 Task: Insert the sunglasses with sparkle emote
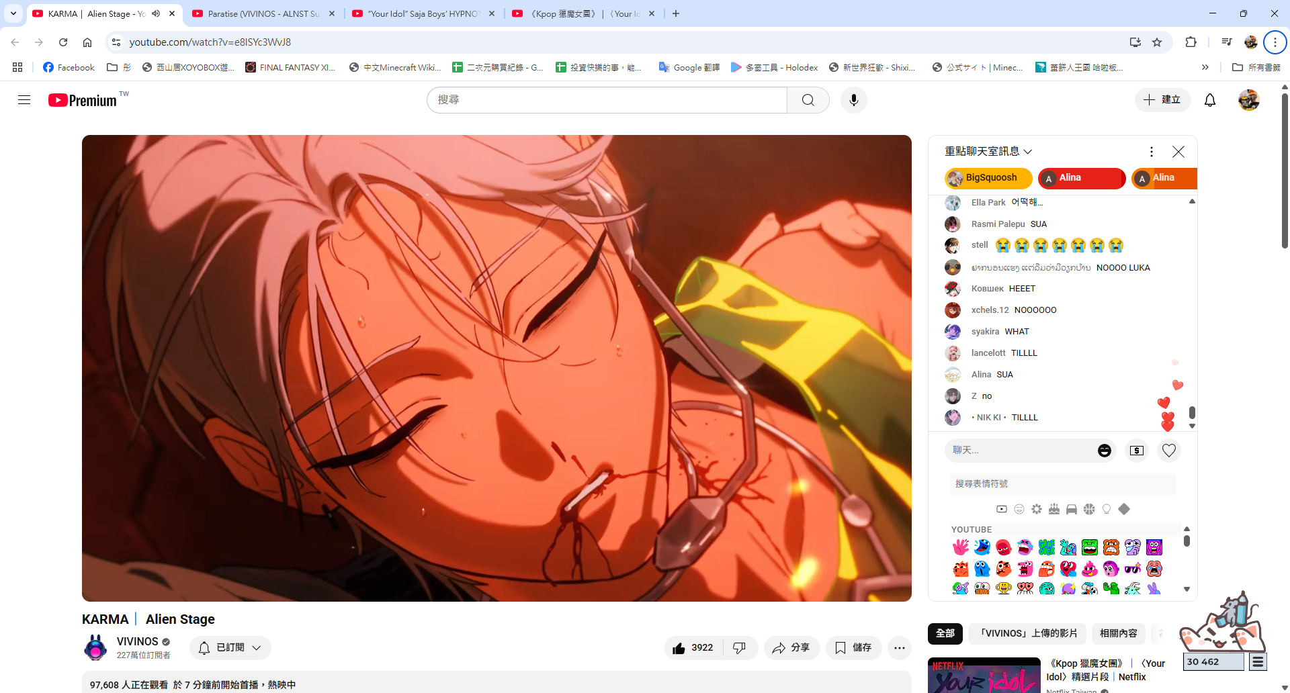(1133, 569)
